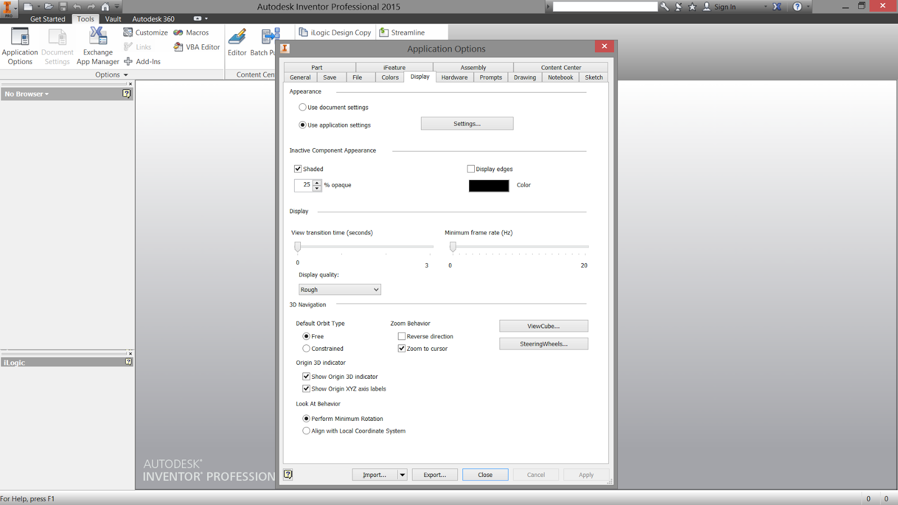Apply the application options
The width and height of the screenshot is (898, 505).
coord(586,474)
